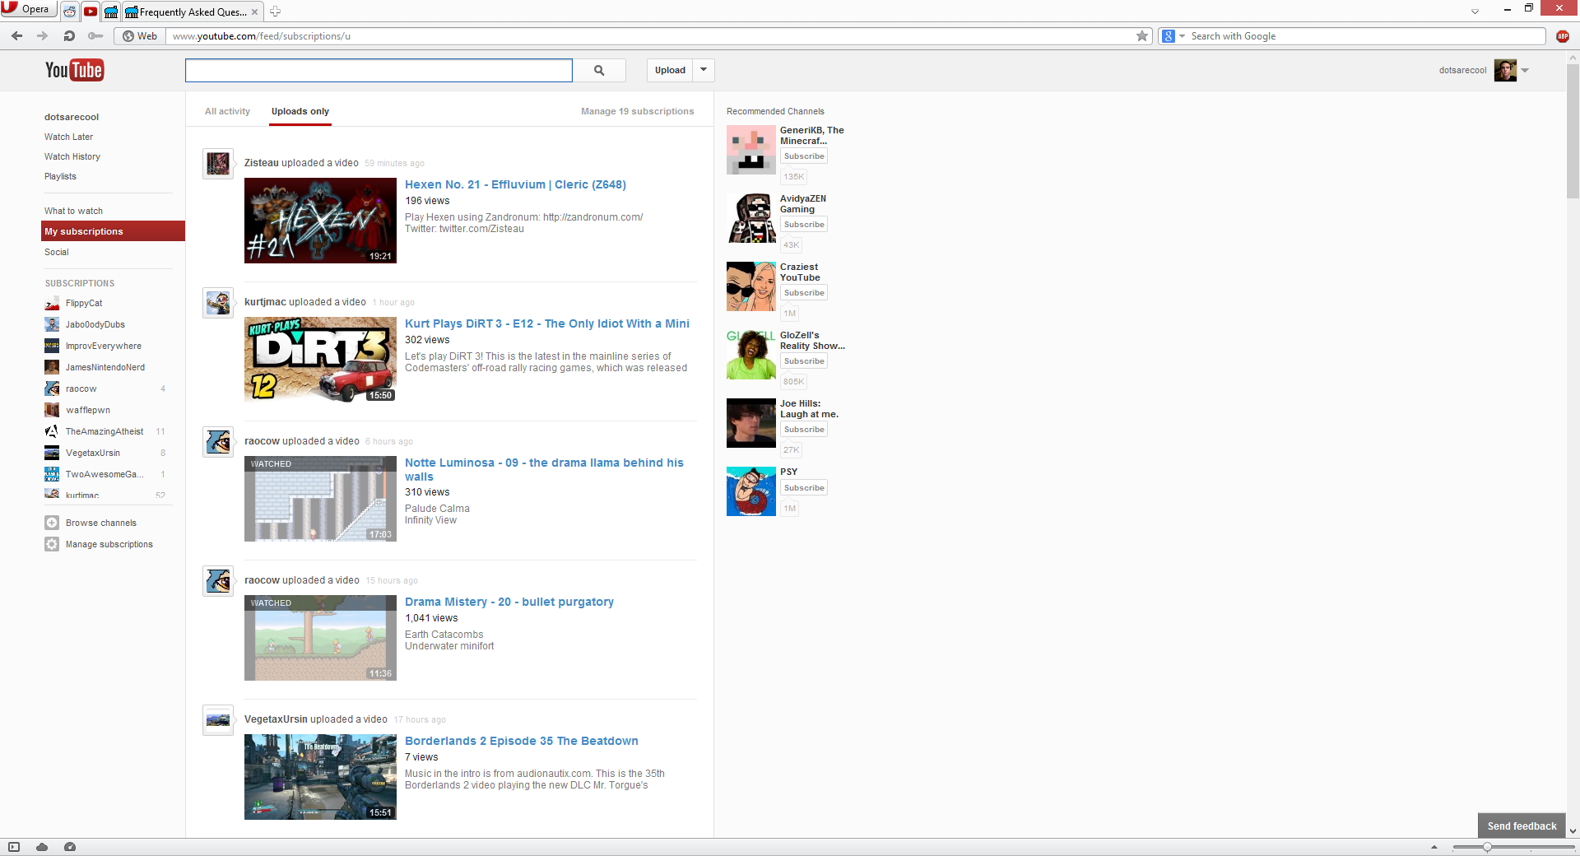1580x856 pixels.
Task: Click the Browse channels plus icon
Action: pos(52,523)
